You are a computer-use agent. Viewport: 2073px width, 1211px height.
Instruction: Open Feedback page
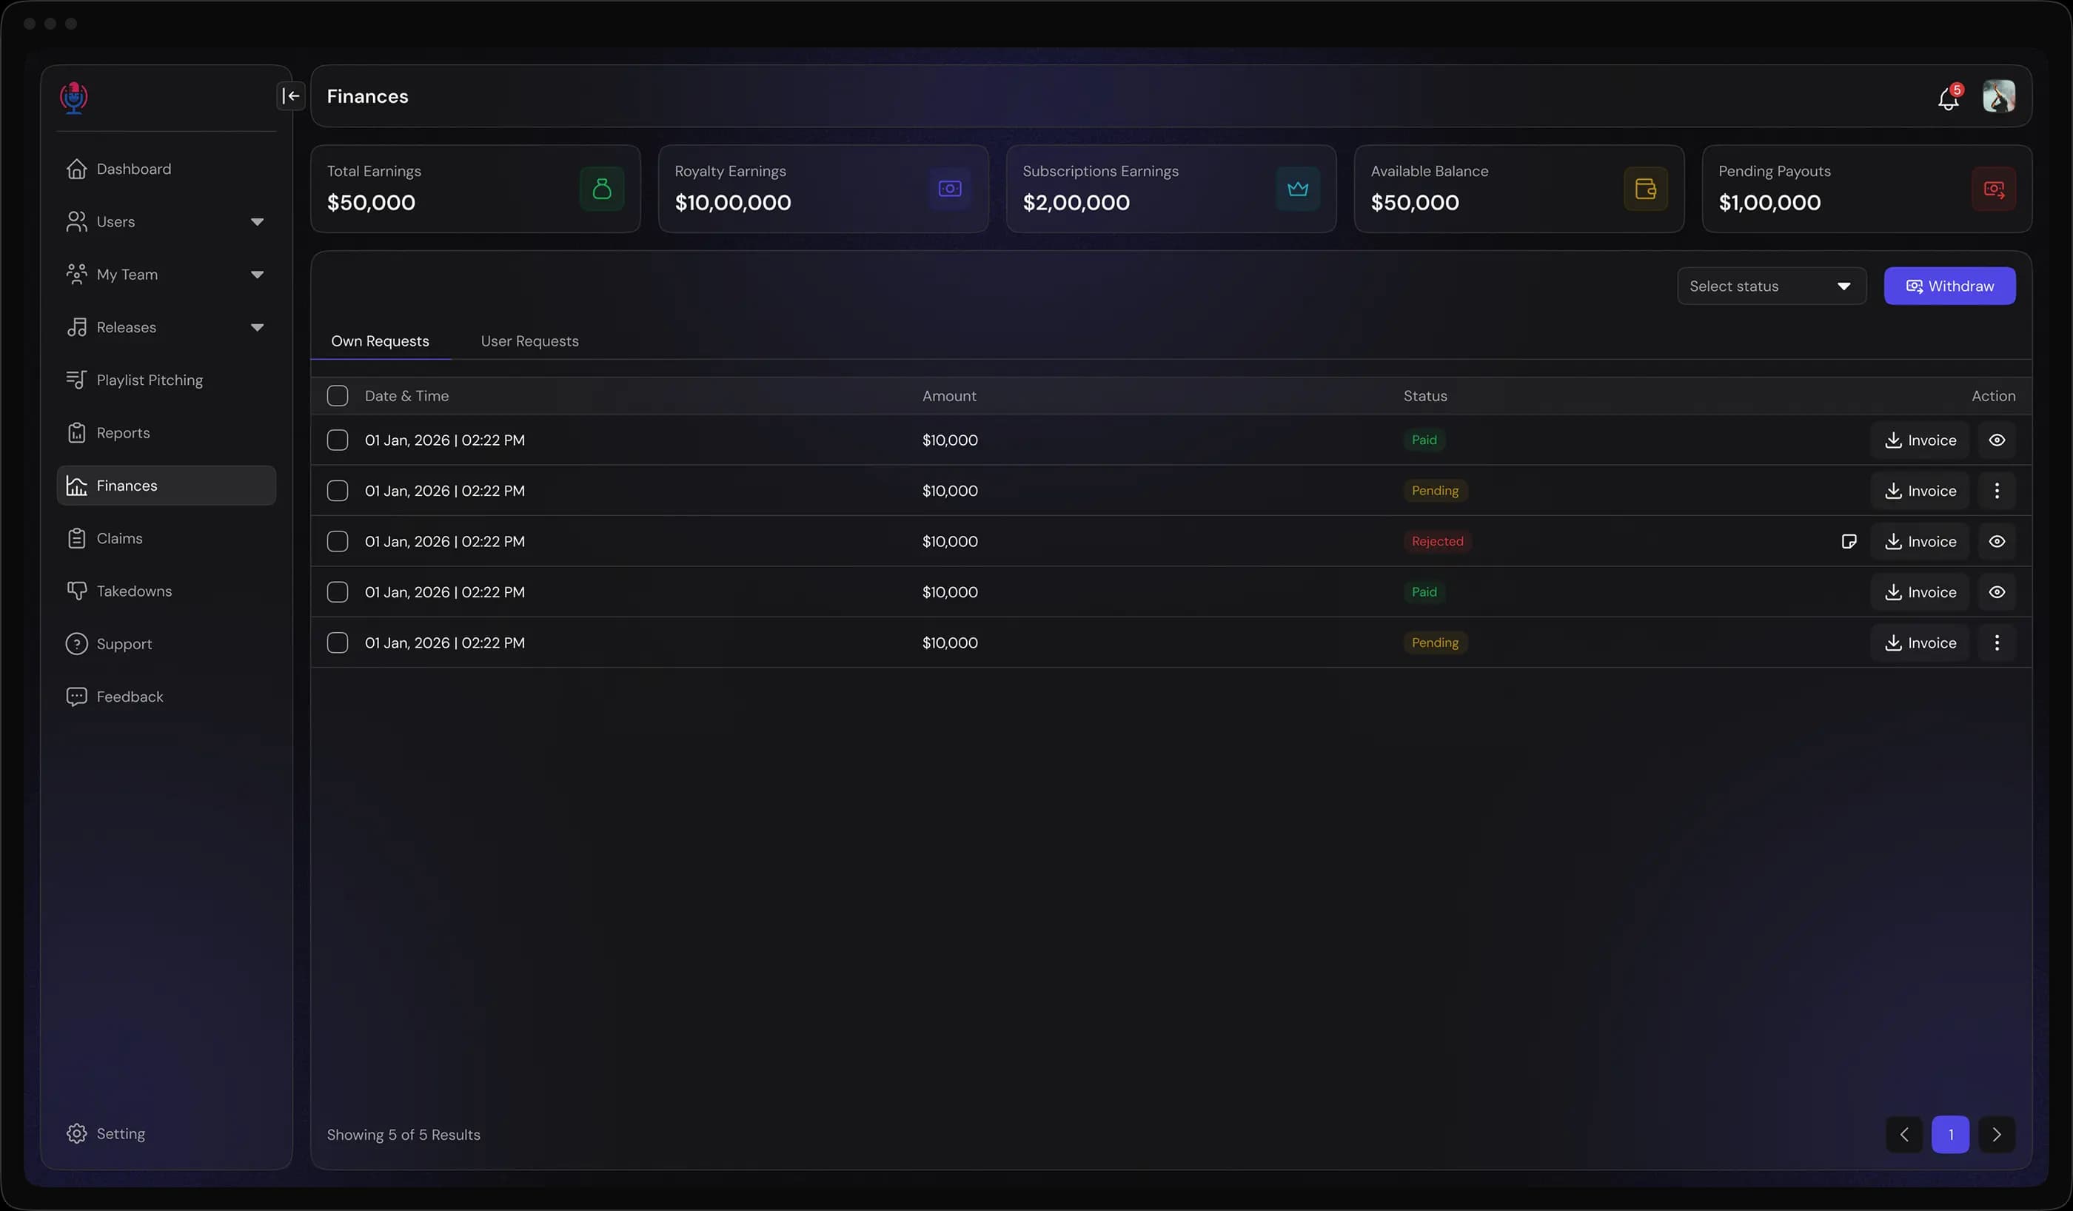click(166, 697)
